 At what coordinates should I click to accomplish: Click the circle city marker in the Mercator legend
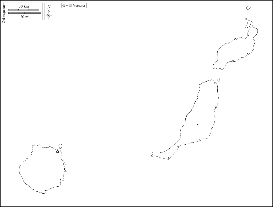click(x=64, y=5)
